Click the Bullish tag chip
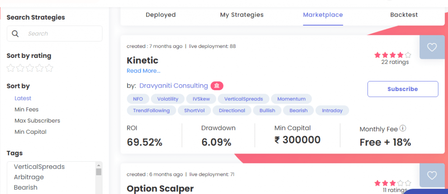Screen dimensions: 448x194 [267, 111]
